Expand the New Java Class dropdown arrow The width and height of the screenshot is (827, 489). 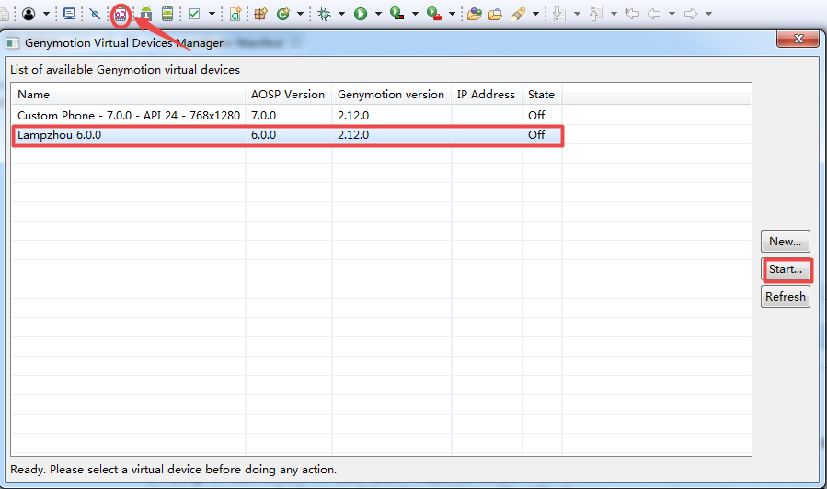coord(300,14)
